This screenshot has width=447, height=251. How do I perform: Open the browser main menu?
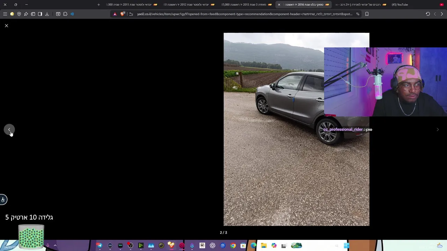pos(5,14)
